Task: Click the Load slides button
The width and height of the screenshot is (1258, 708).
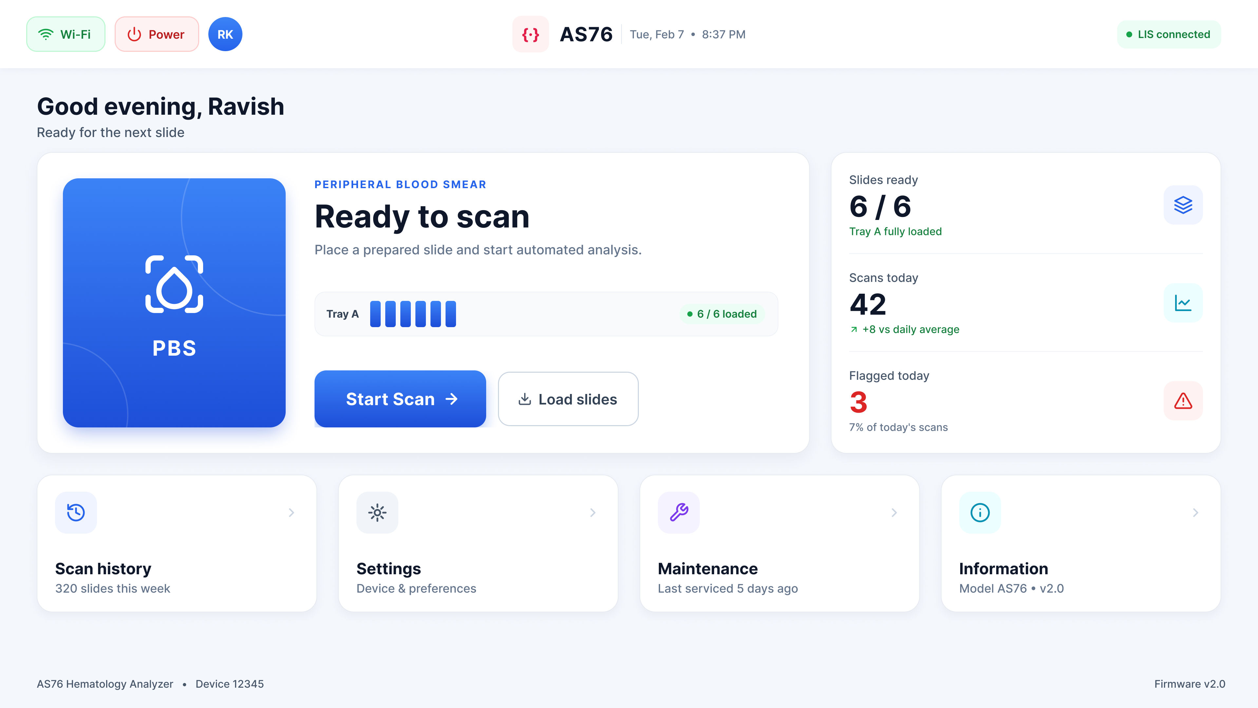Action: [x=568, y=399]
